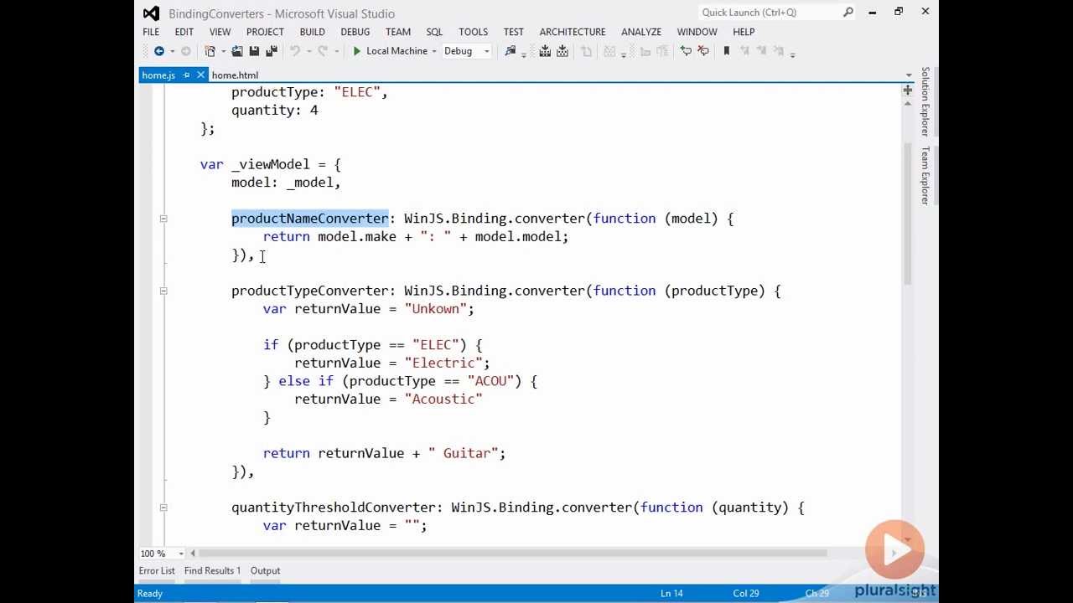Open the HELP menu

coord(744,32)
